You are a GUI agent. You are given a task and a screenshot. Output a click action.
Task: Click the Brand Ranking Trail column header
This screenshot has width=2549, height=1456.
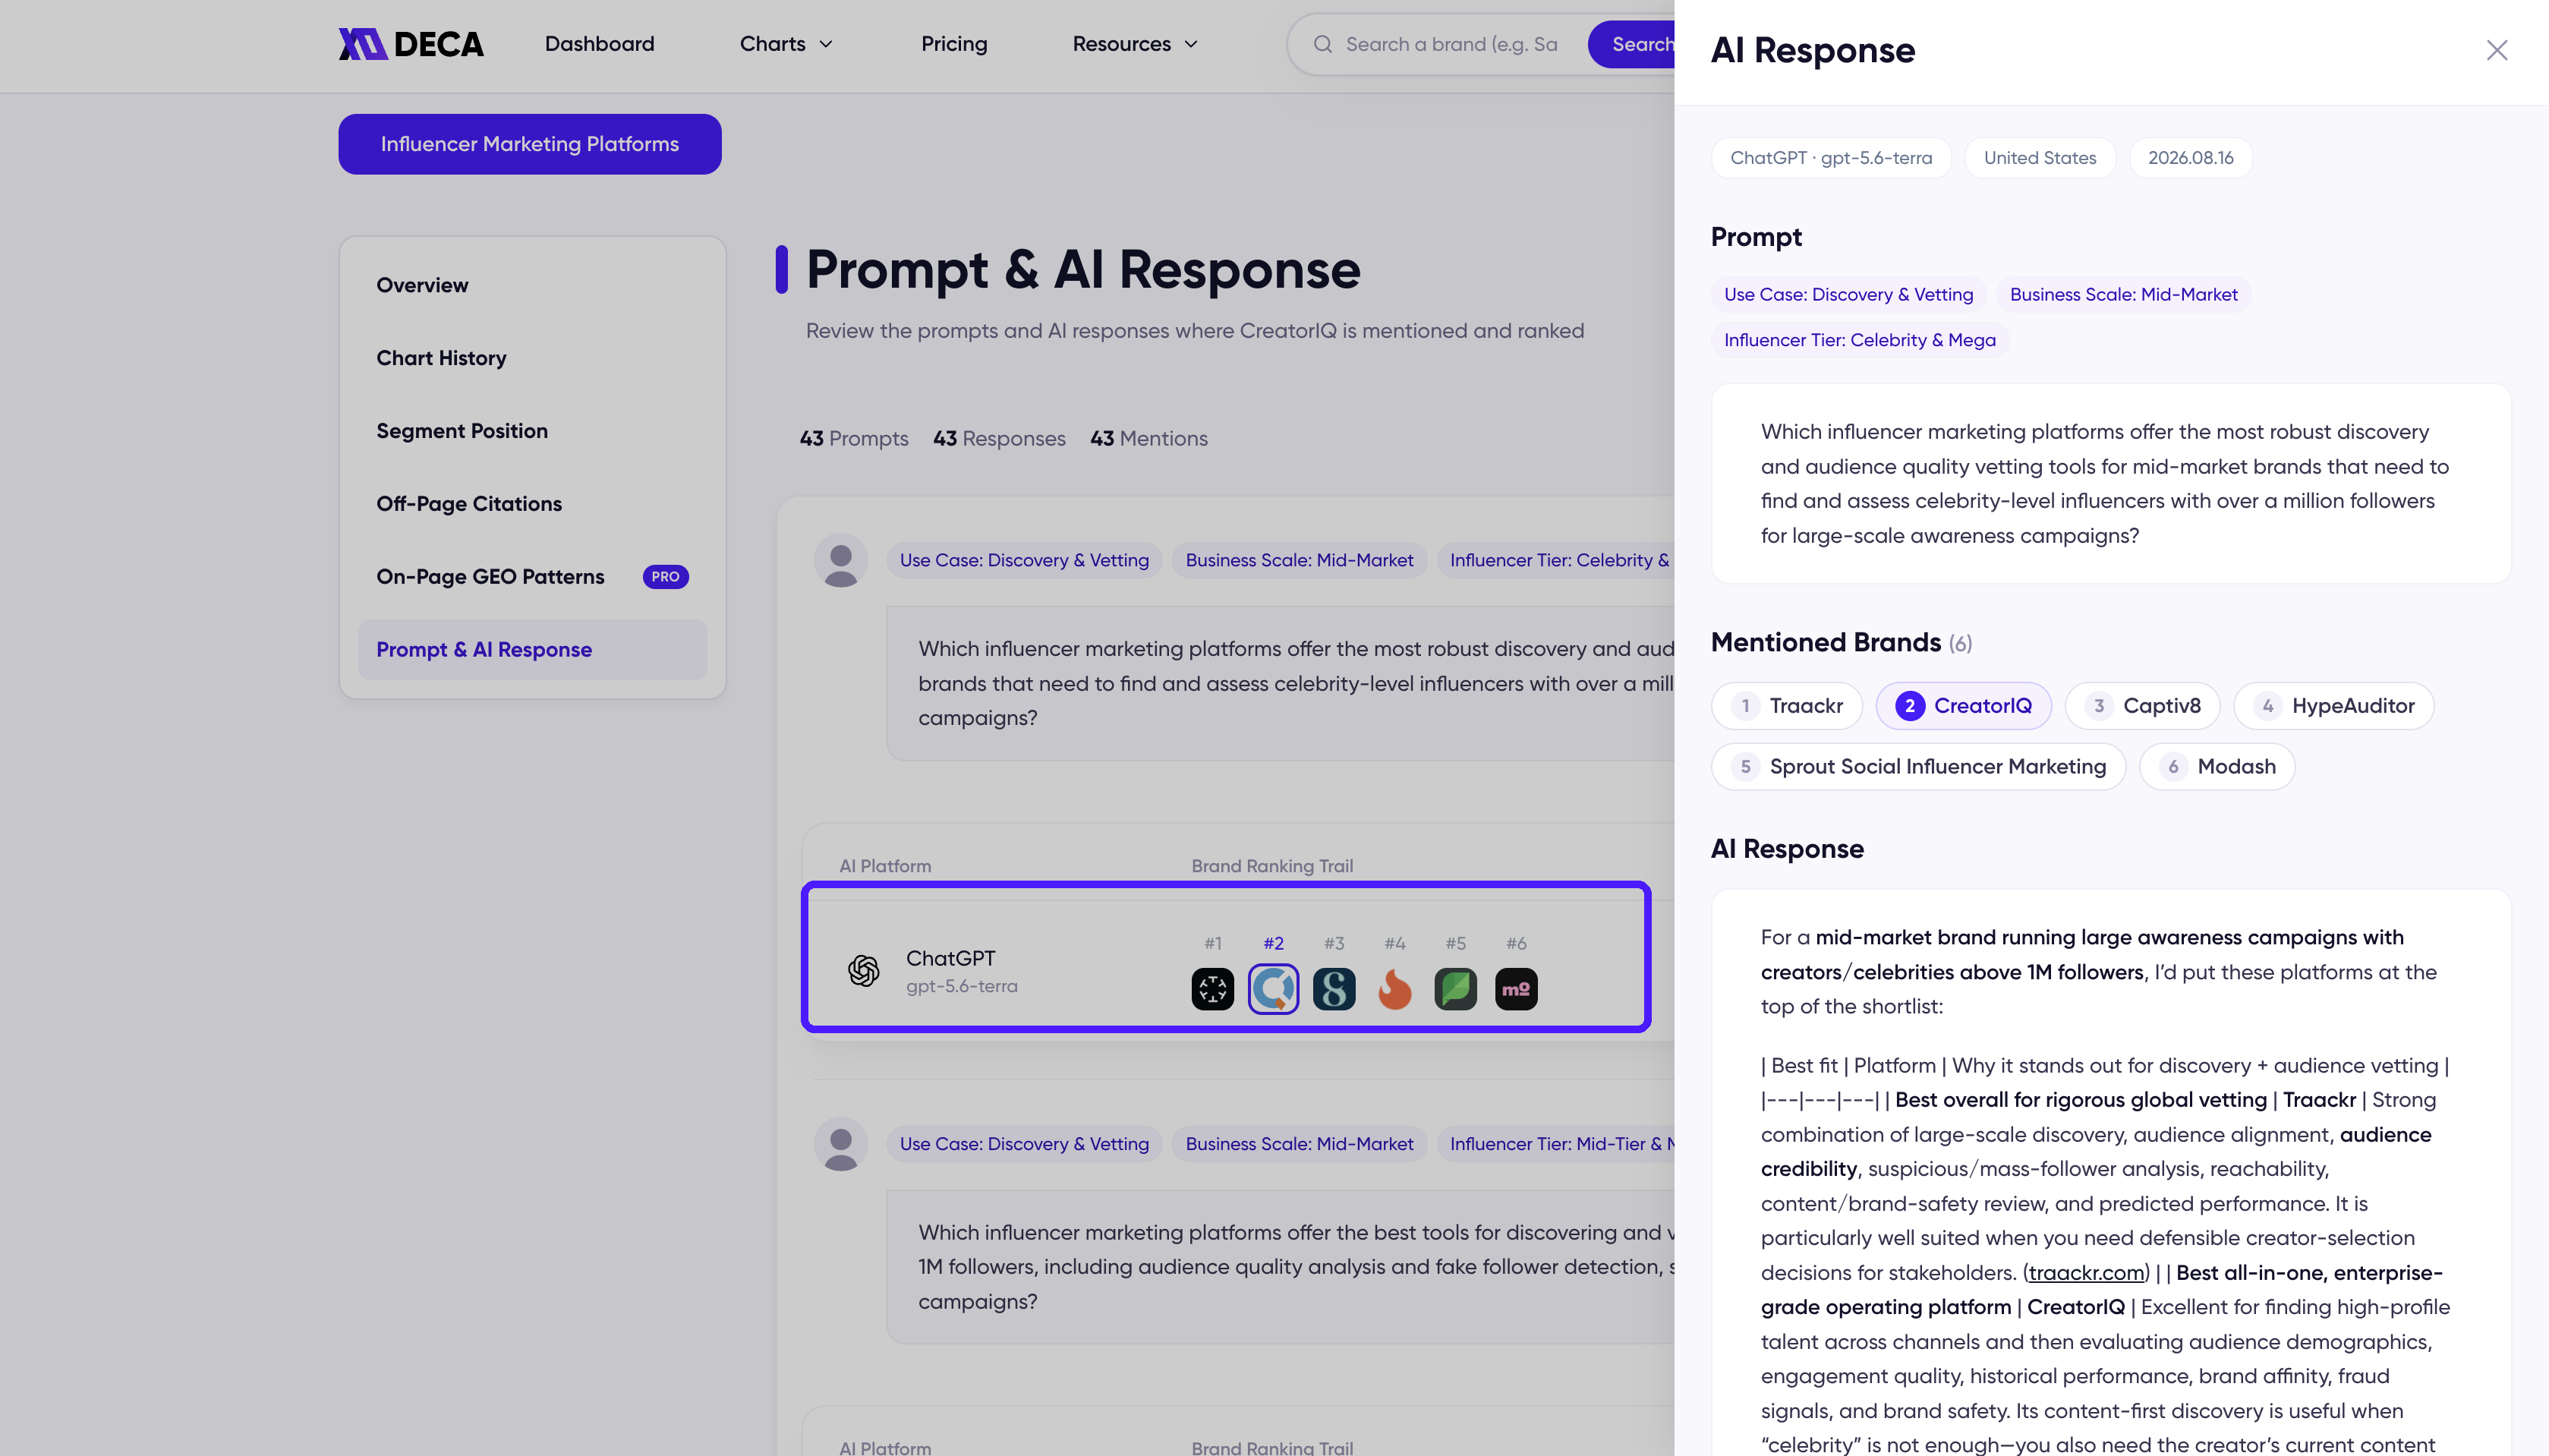coord(1272,867)
